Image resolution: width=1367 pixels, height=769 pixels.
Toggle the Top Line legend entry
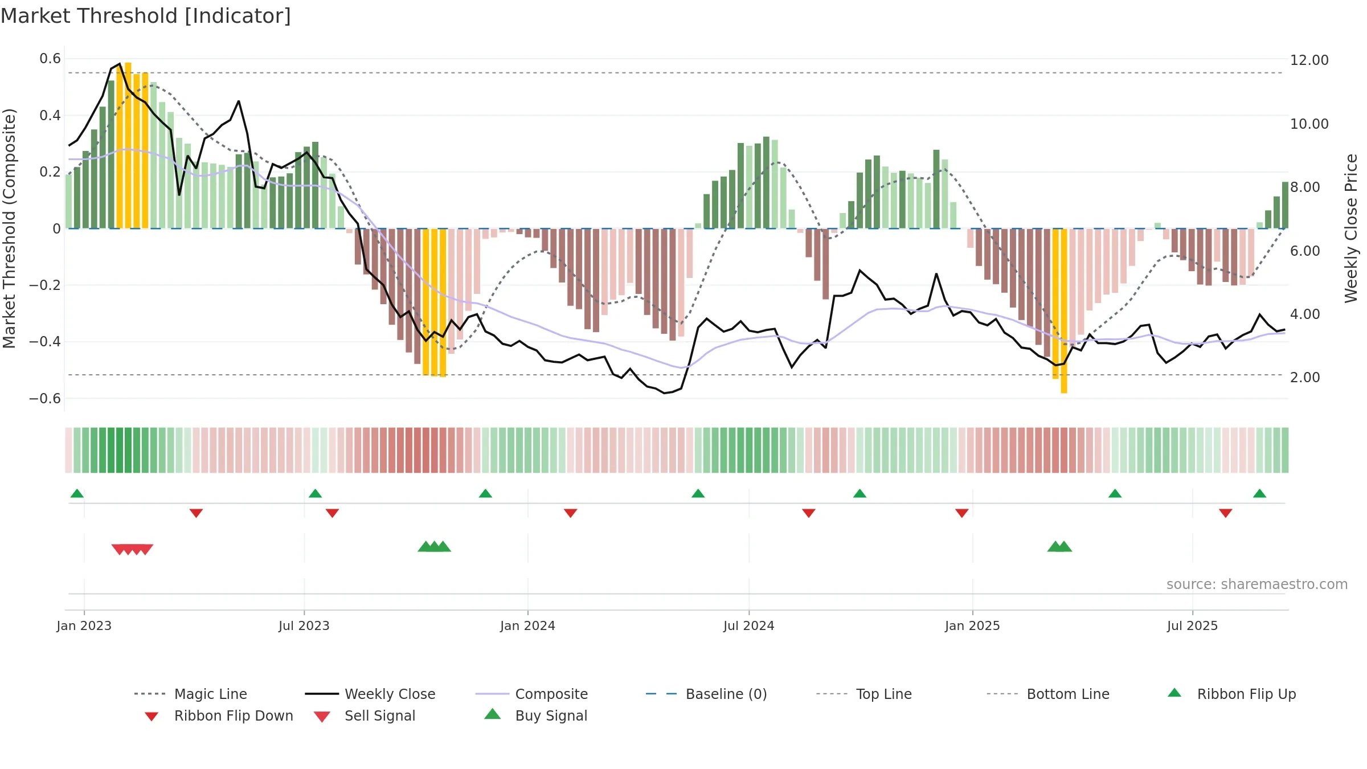[863, 694]
